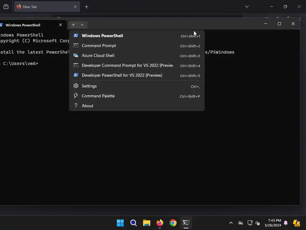Open the Windows Start menu
This screenshot has width=306, height=230.
120,223
